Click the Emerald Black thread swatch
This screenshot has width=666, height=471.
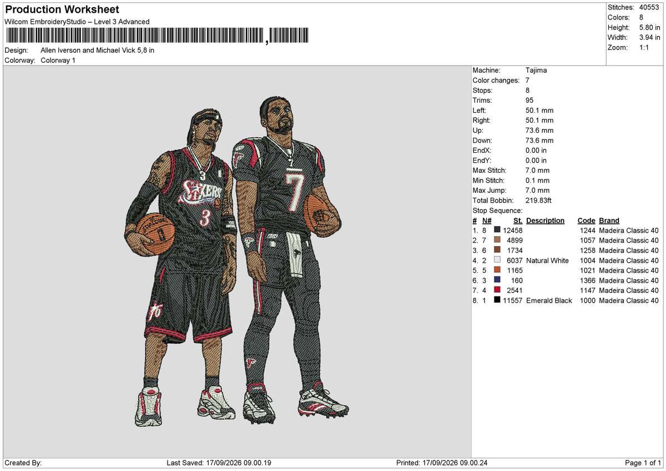coord(497,300)
